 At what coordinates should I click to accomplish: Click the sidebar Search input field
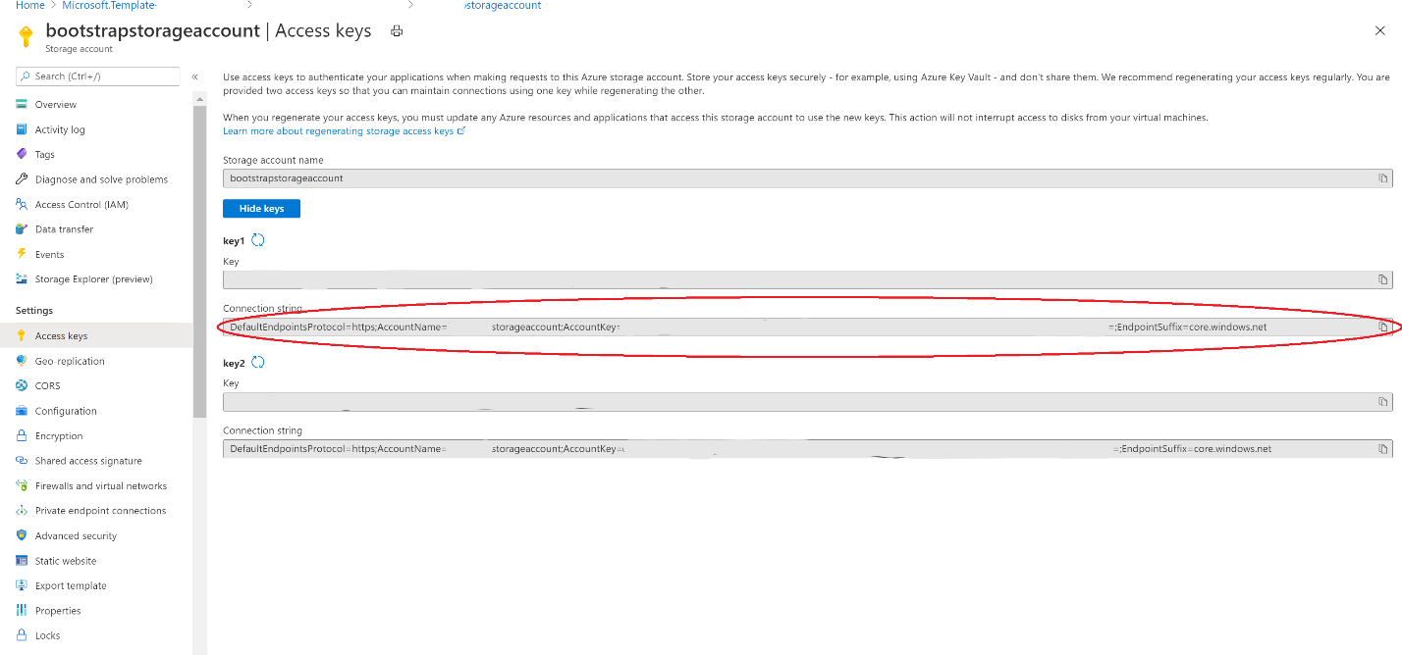point(98,76)
